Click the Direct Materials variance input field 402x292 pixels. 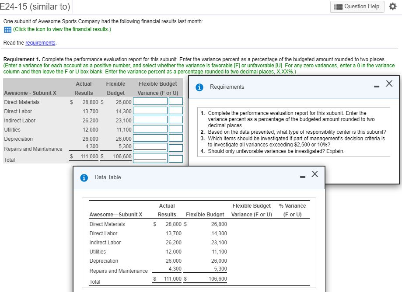(150, 101)
